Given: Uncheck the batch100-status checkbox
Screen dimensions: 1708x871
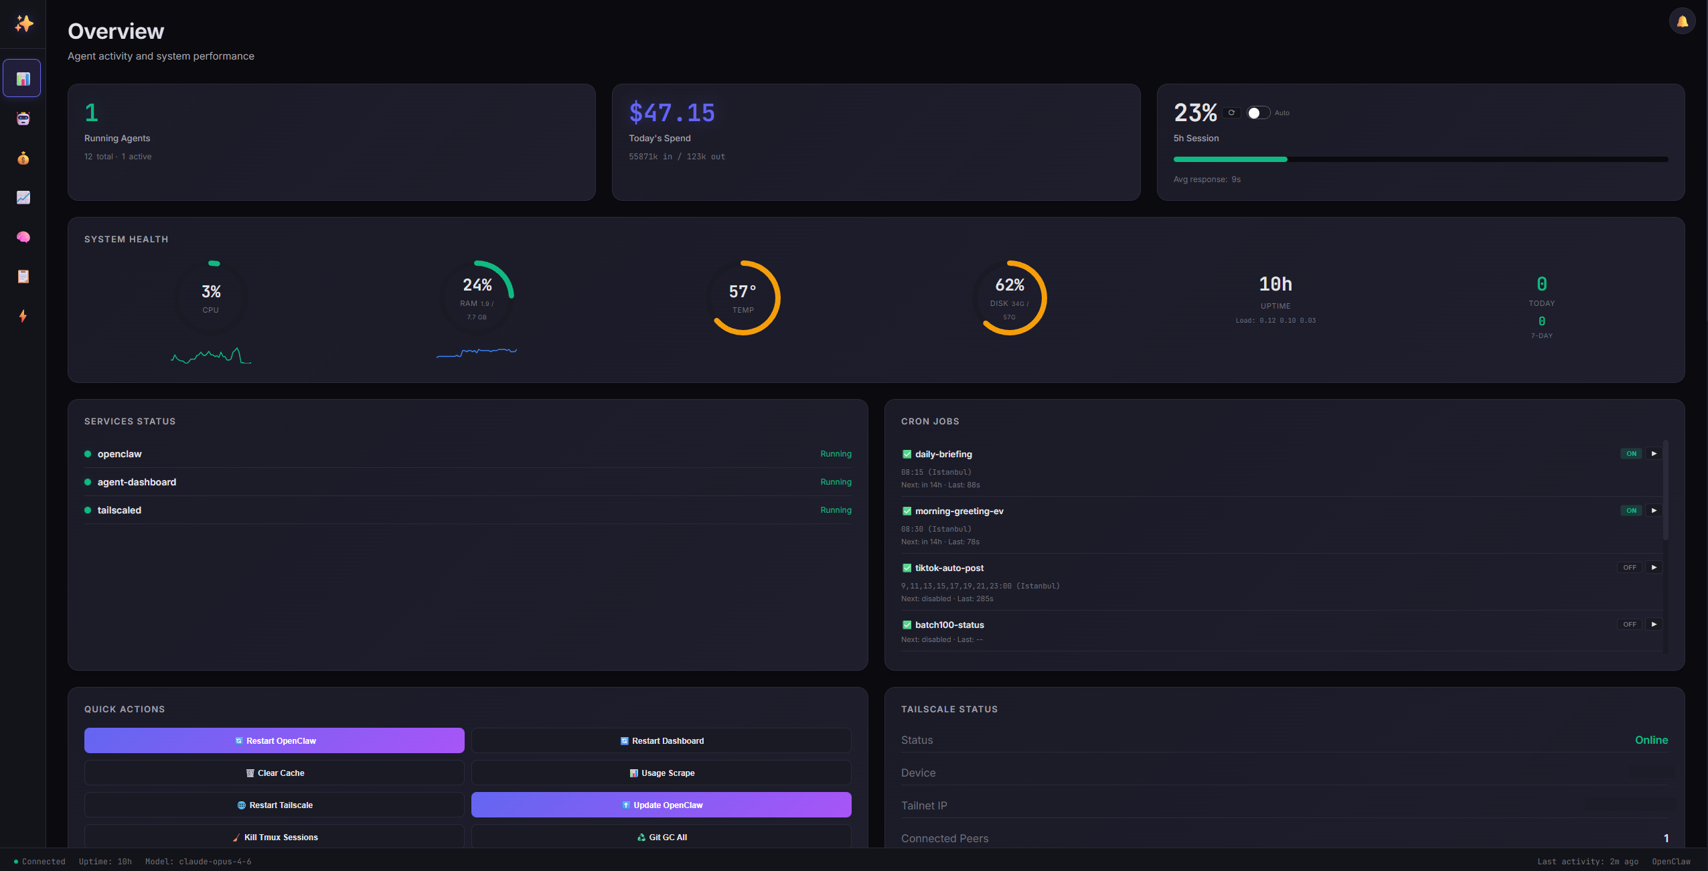Looking at the screenshot, I should point(906,625).
